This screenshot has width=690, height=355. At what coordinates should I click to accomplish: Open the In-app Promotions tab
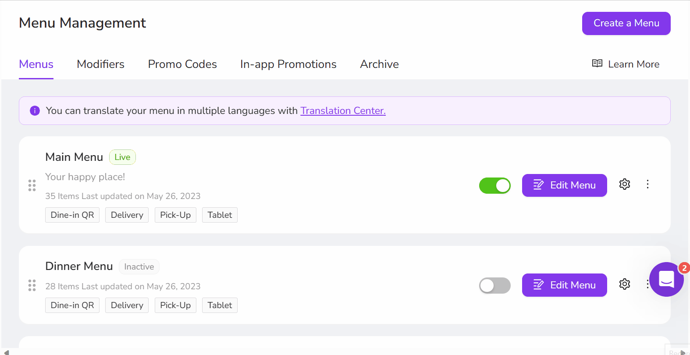point(288,64)
